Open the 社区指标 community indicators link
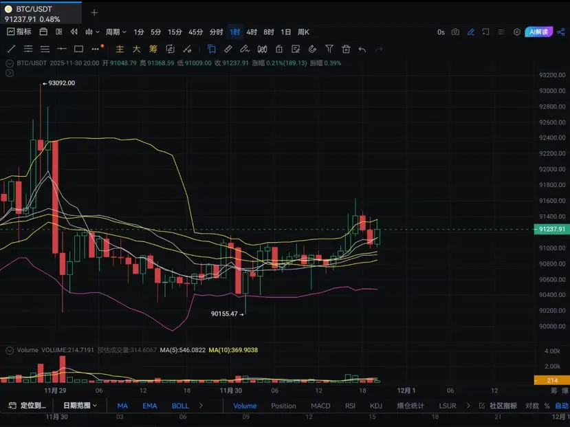The height and width of the screenshot is (427, 570). [x=498, y=406]
